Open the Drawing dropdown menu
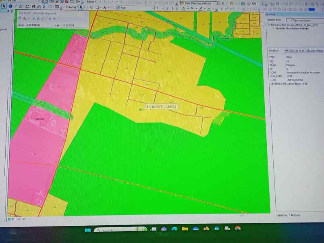The image size is (324, 243). 72,7
